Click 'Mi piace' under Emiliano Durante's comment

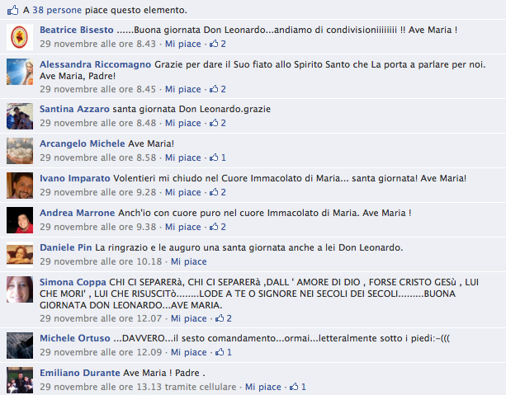263,387
